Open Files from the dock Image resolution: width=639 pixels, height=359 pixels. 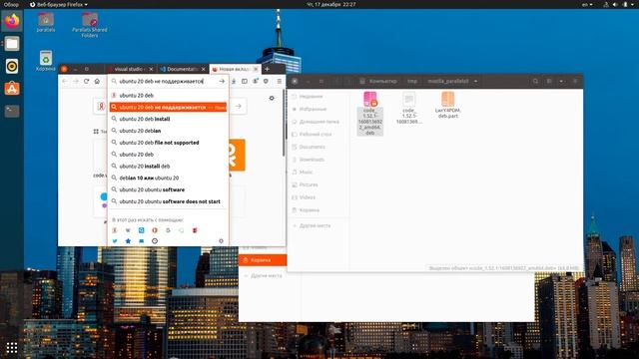tap(12, 44)
